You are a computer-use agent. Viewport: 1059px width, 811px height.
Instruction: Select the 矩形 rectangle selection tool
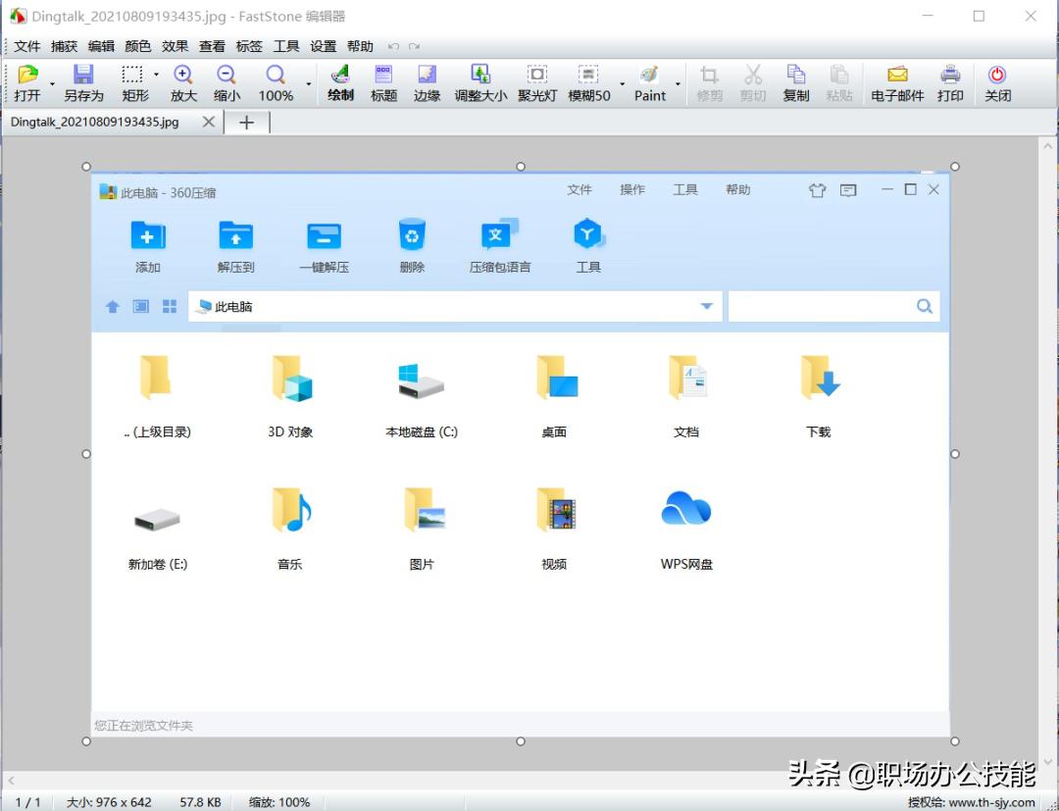pos(134,83)
